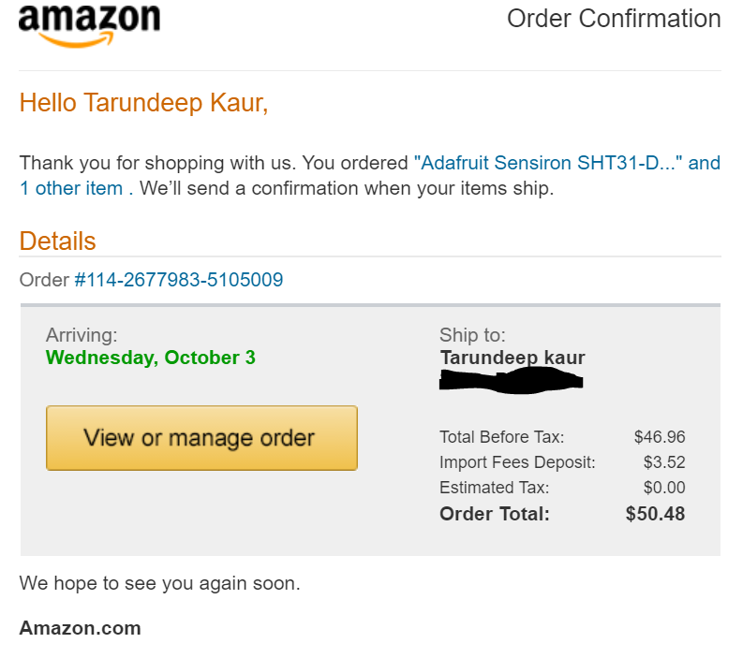This screenshot has height=658, width=743.
Task: Click the "Order Total:" bold label
Action: [x=494, y=514]
